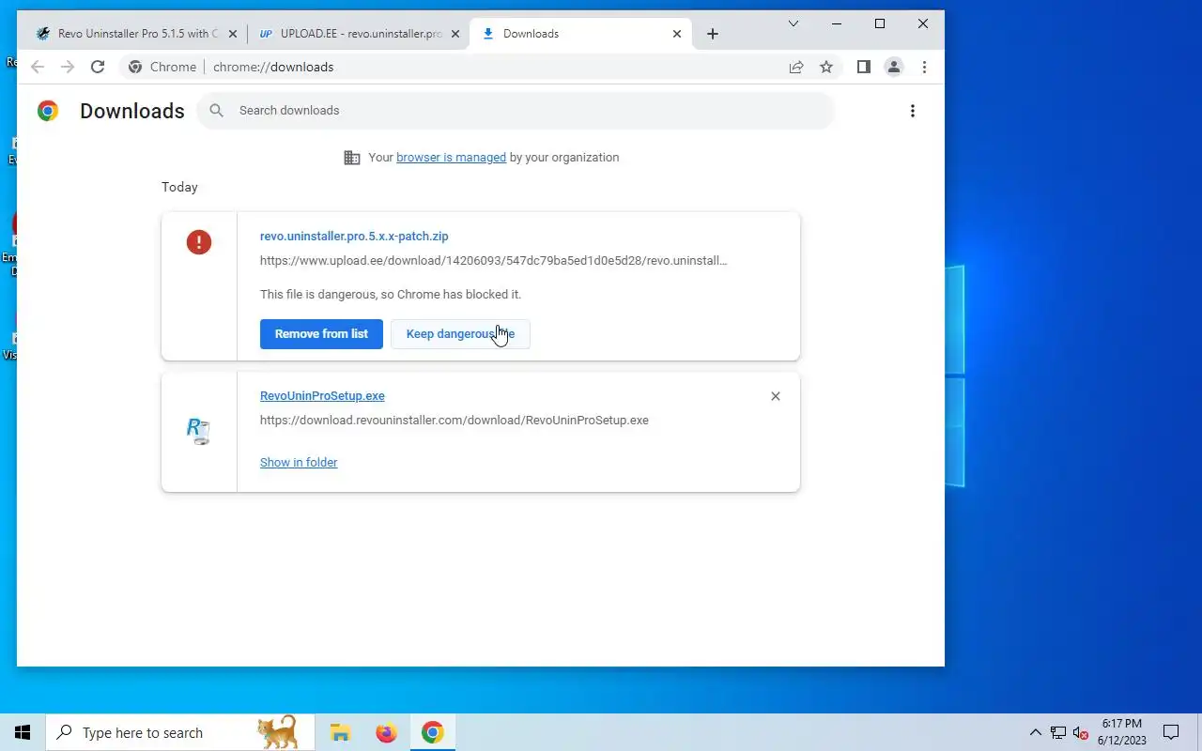Click the browser back arrow
This screenshot has height=751, width=1202.
click(x=38, y=67)
